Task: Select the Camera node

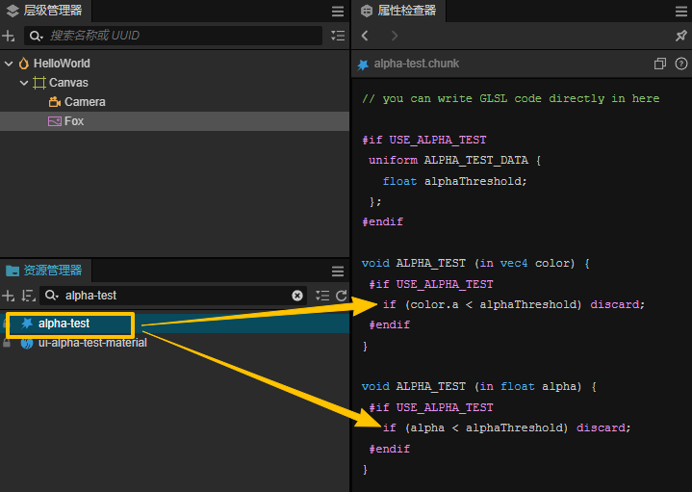Action: (x=175, y=102)
